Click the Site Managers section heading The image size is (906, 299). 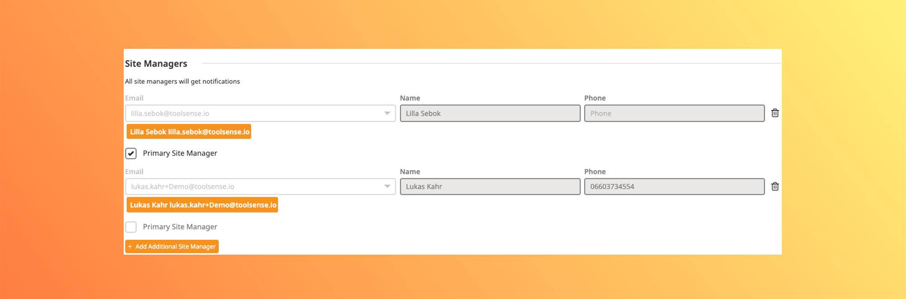[156, 64]
